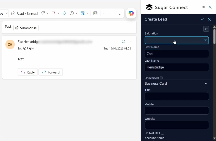The width and height of the screenshot is (216, 141).
Task: Reply to the email
Action: click(x=28, y=72)
